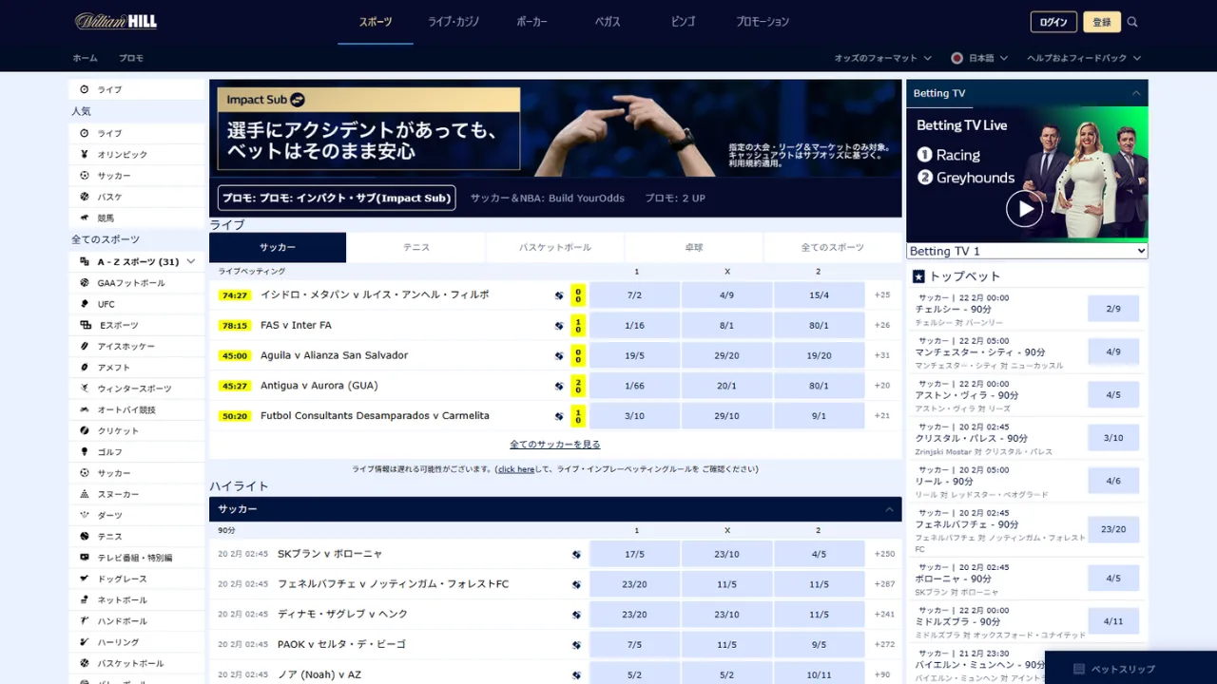Open the ヘルプおよフィードバック dropdown
Image resolution: width=1217 pixels, height=684 pixels.
tap(1084, 58)
